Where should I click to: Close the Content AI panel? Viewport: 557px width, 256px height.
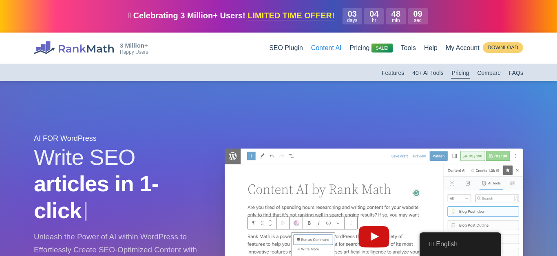(517, 170)
